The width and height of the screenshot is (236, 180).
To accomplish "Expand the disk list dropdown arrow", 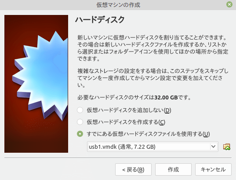I will click(213, 147).
